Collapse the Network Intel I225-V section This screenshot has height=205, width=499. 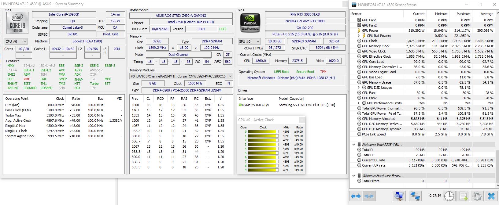pyautogui.click(x=354, y=145)
